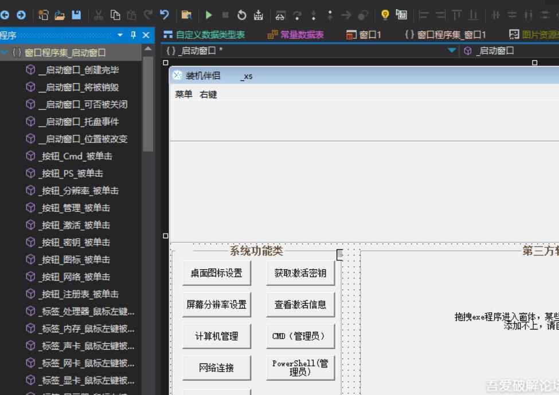559x395 pixels.
Task: Open the _启动窗口 class selector dropdown
Action: (452, 51)
